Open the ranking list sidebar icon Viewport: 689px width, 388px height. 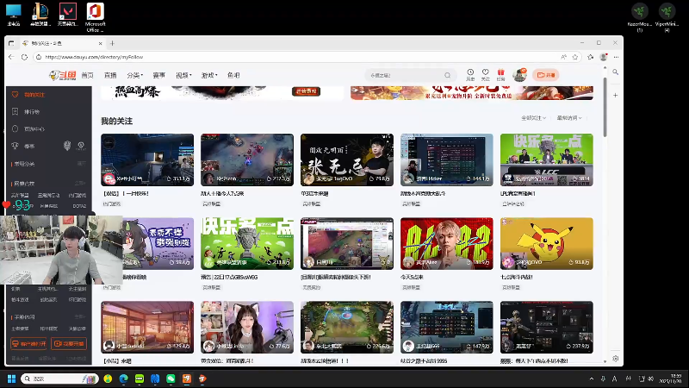point(15,112)
